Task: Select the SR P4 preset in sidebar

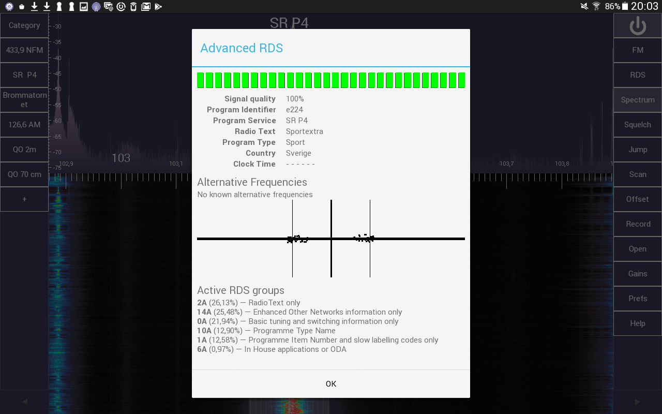Action: click(x=24, y=75)
